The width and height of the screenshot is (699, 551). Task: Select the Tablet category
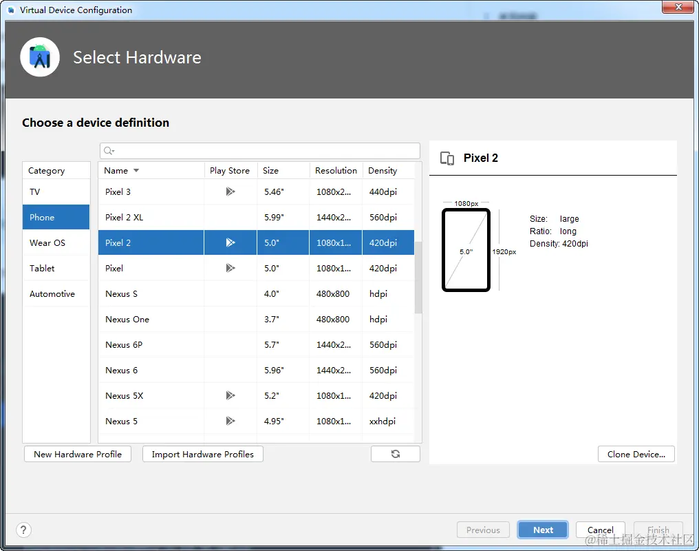tap(56, 268)
